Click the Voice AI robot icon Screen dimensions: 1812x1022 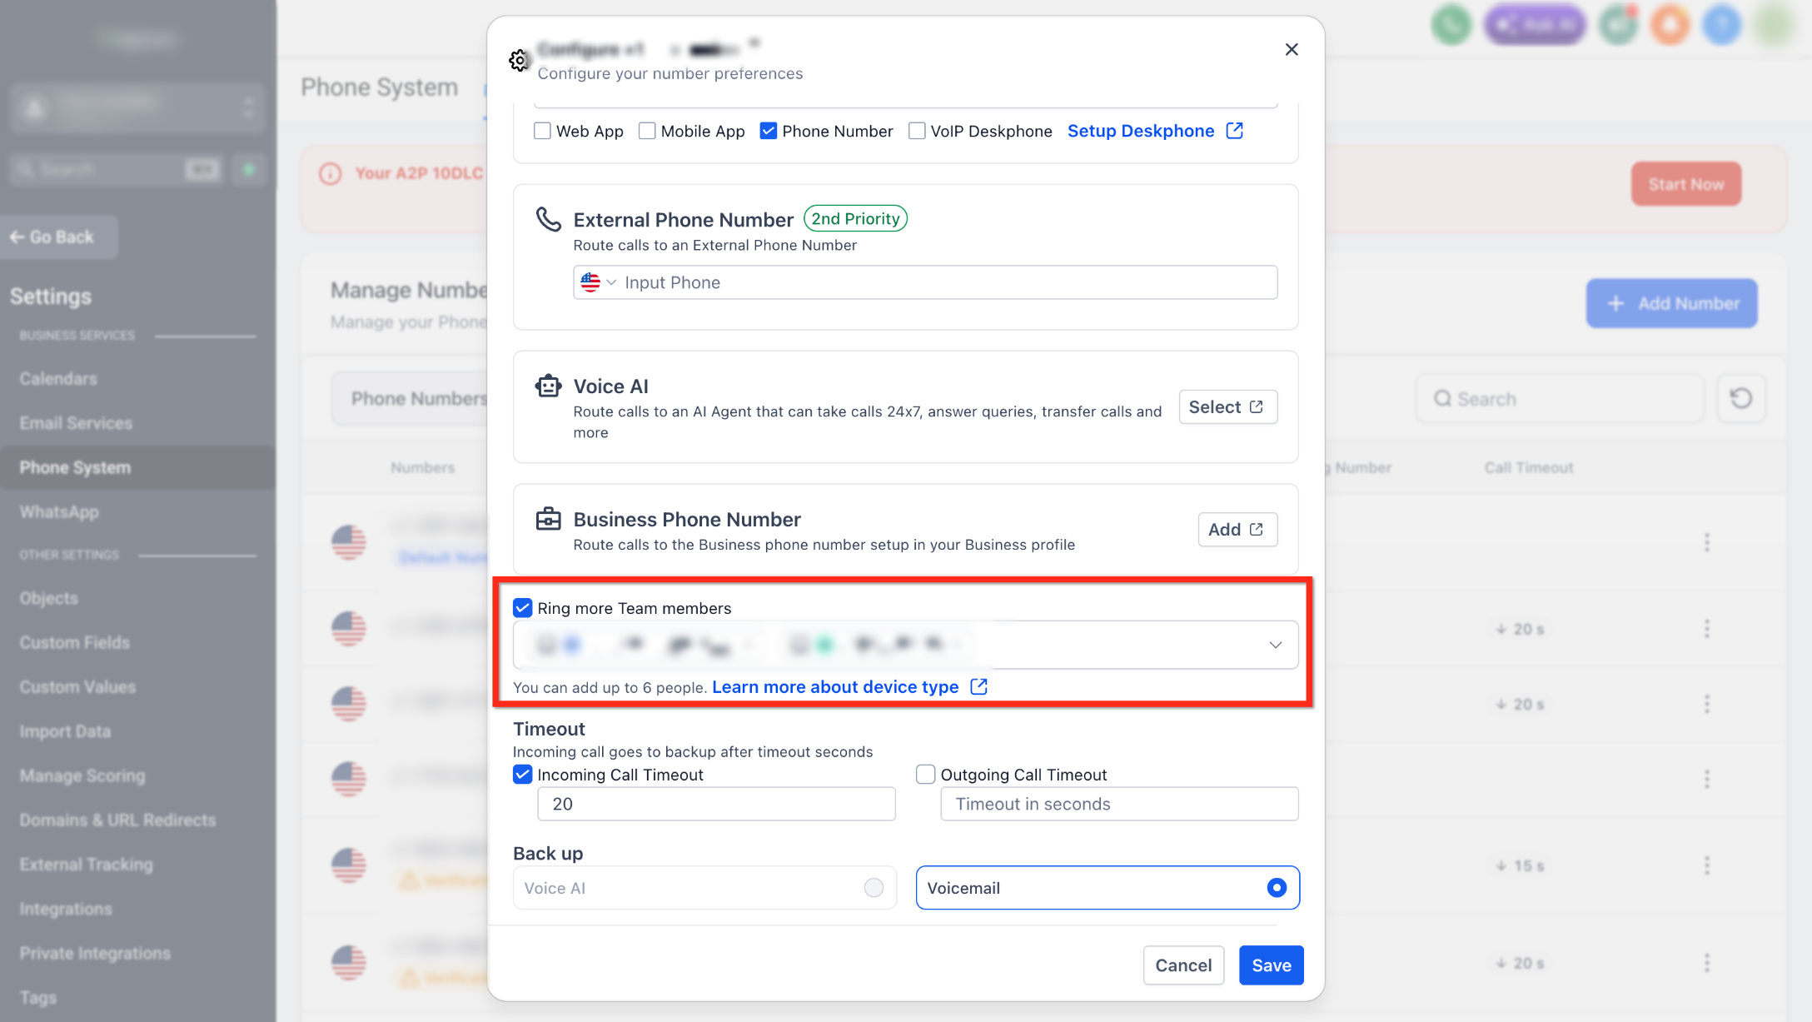coord(548,386)
